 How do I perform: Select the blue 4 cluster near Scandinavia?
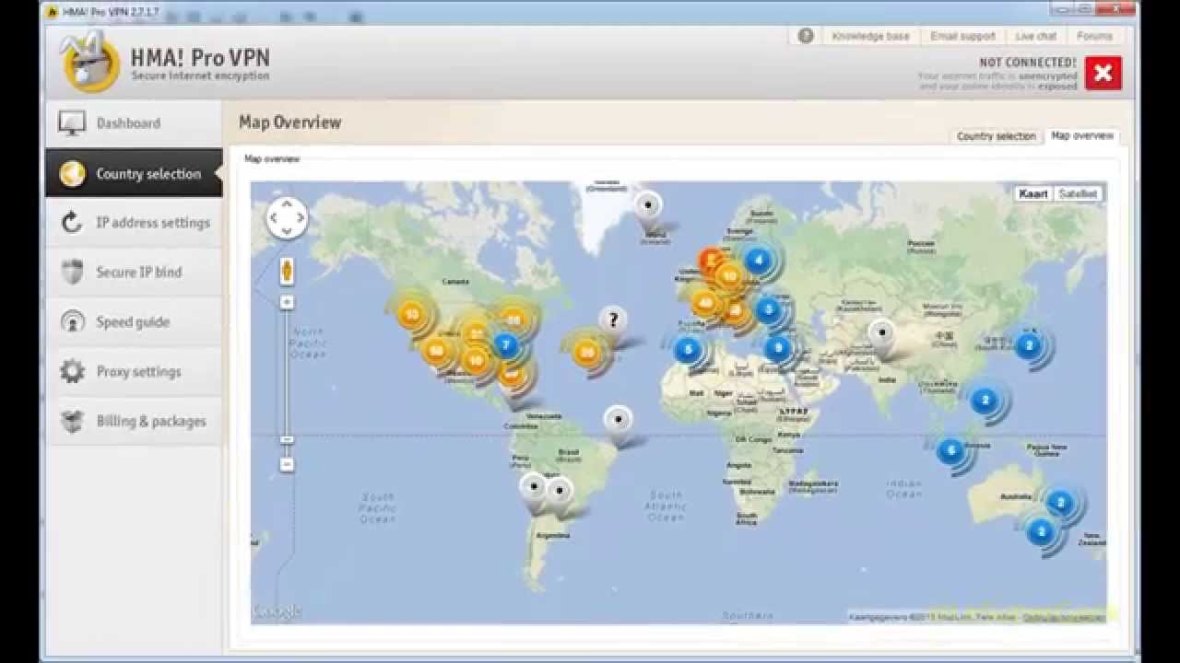[x=758, y=260]
